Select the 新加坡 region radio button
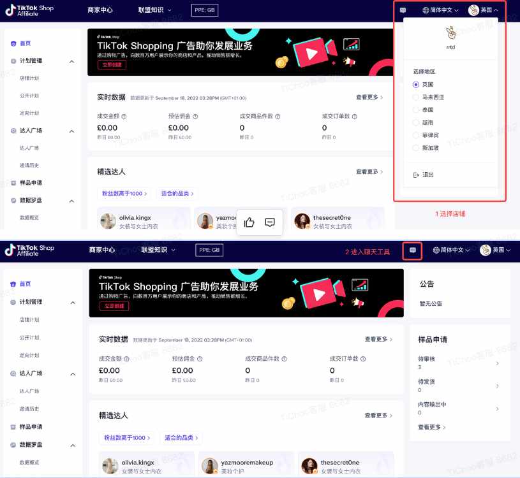 click(x=415, y=148)
